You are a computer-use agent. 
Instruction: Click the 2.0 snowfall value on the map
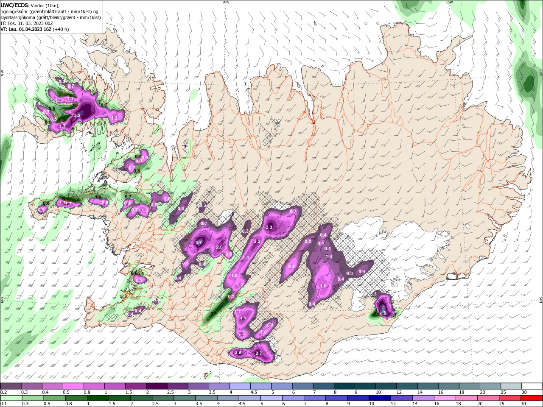pos(219,247)
